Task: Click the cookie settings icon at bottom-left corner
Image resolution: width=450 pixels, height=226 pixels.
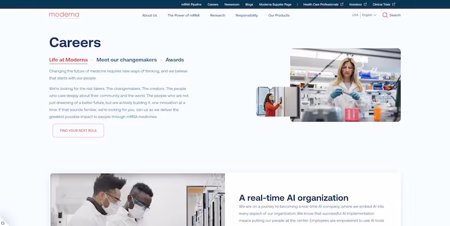Action: [3, 223]
